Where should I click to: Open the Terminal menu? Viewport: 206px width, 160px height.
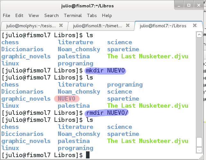click(73, 15)
